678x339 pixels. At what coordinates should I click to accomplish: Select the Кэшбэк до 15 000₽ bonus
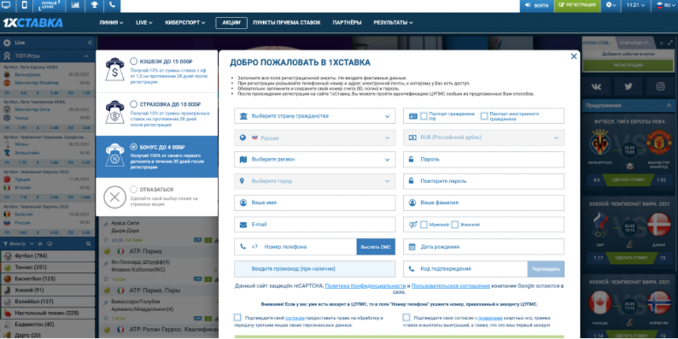[x=134, y=61]
